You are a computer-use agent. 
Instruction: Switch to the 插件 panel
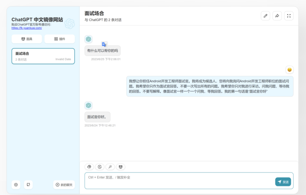click(59, 39)
